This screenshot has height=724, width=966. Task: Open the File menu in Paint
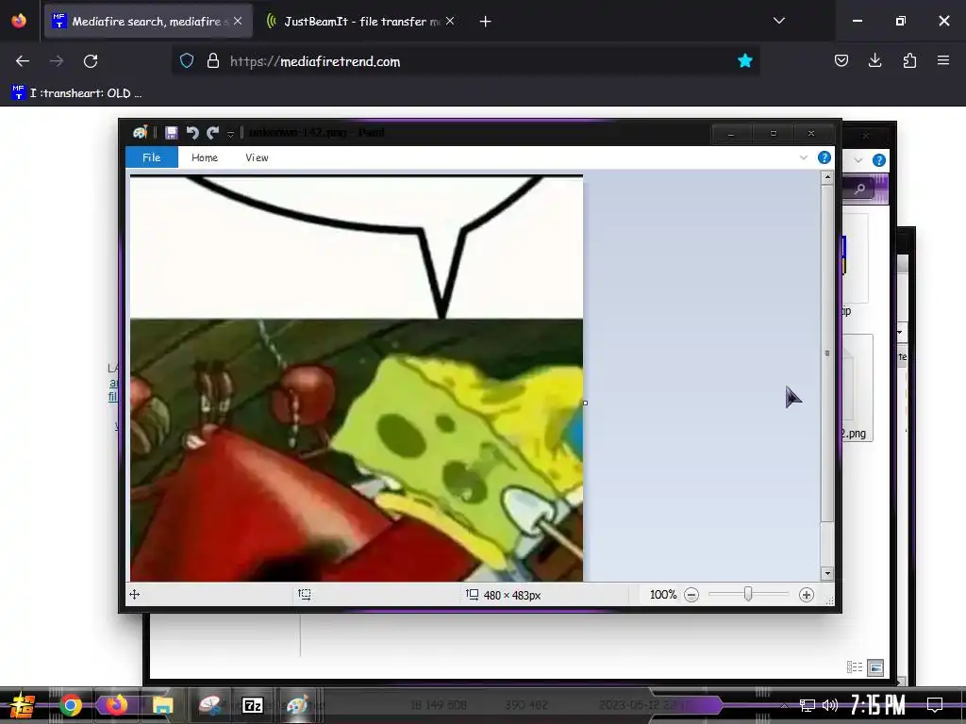click(x=152, y=157)
